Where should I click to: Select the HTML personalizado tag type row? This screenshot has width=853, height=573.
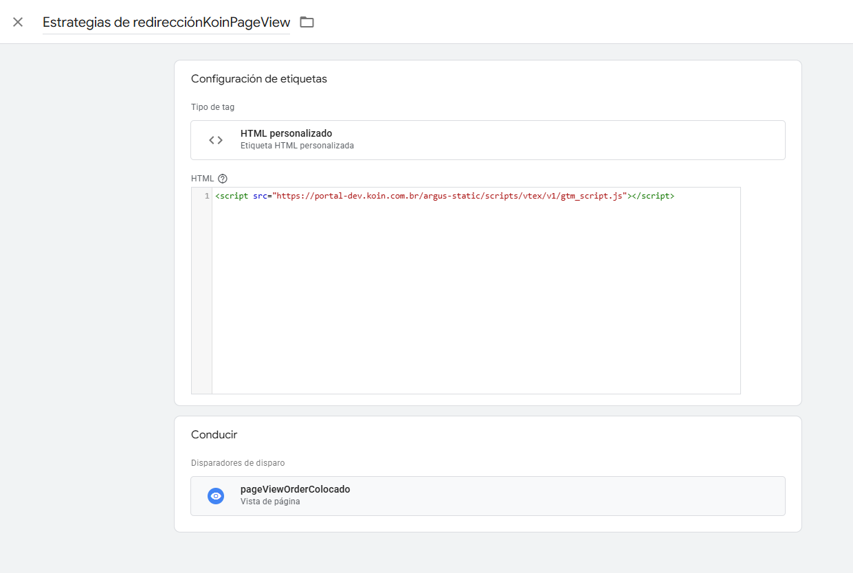coord(488,140)
